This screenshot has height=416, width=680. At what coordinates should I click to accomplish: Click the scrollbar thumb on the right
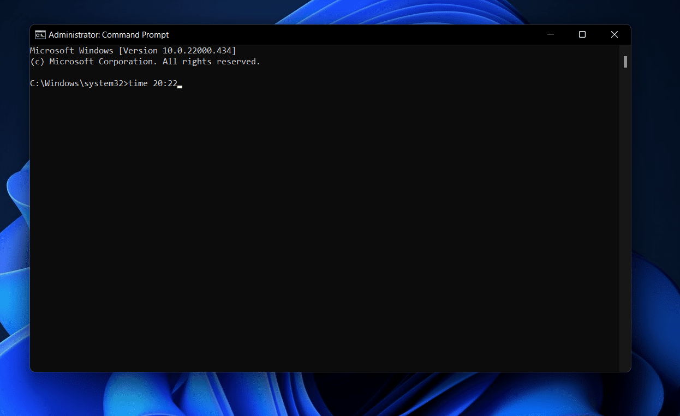click(x=624, y=61)
